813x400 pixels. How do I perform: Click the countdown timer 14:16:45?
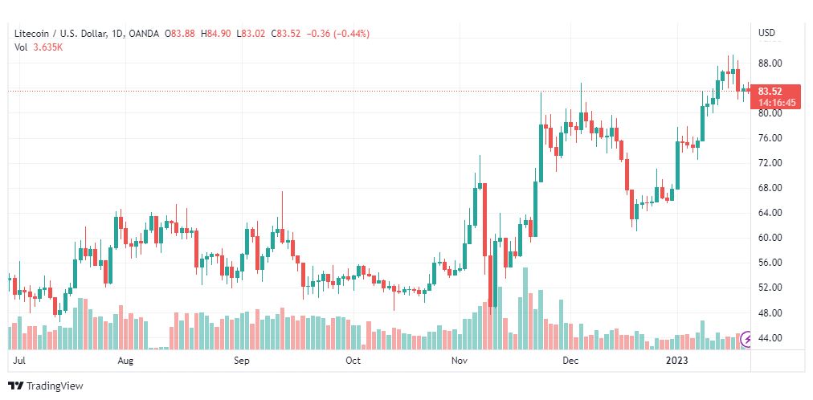(776, 103)
